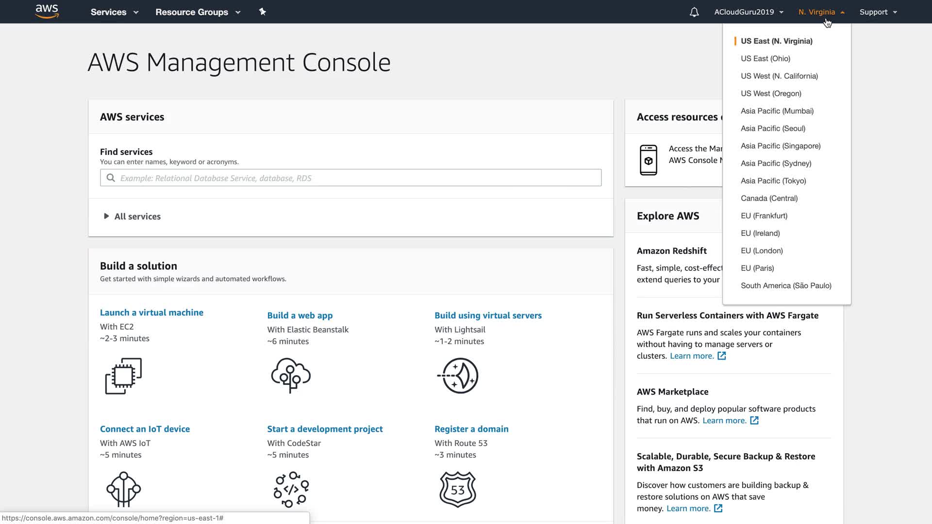Choose Asia Pacific (Tokyo) region
The height and width of the screenshot is (524, 932).
pyautogui.click(x=773, y=181)
